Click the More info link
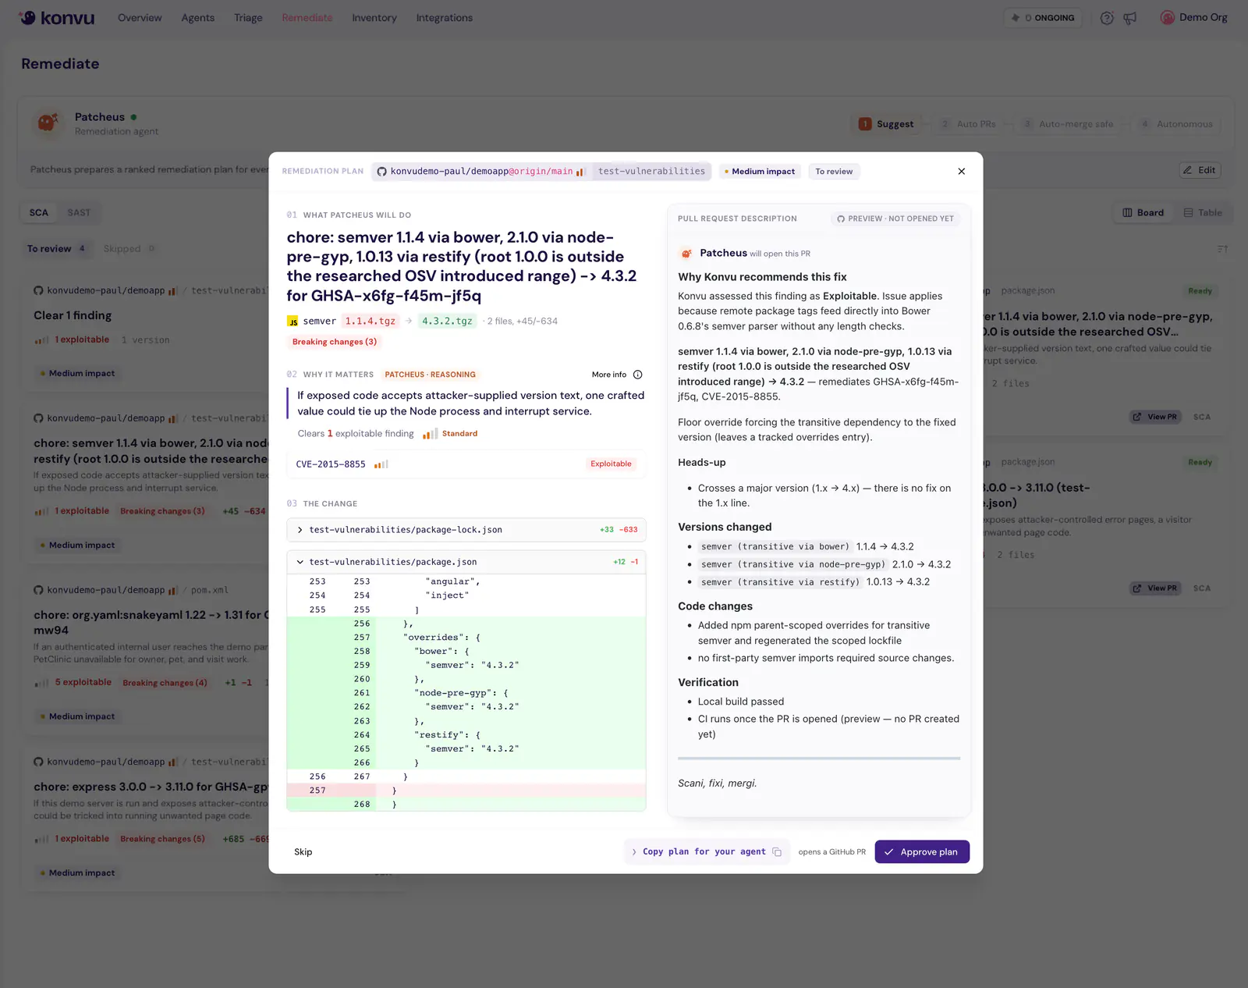1248x988 pixels. [x=609, y=375]
